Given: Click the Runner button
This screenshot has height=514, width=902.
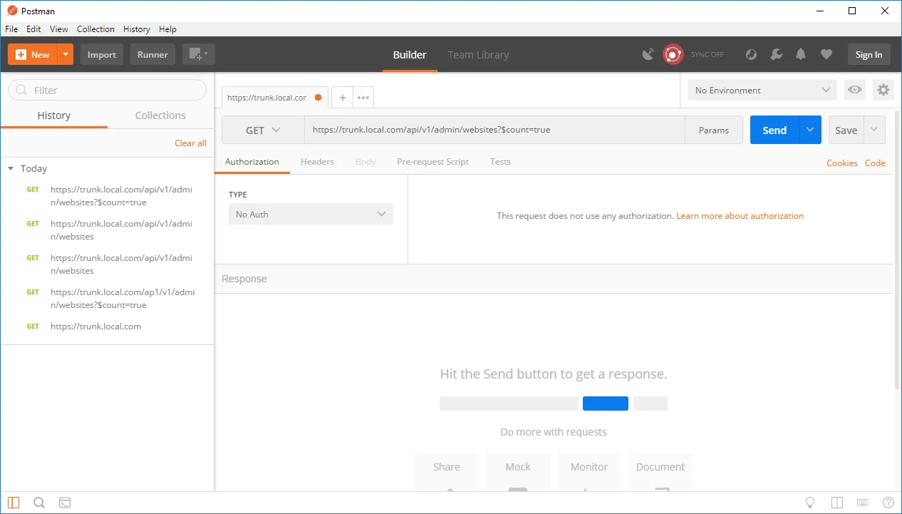Looking at the screenshot, I should click(x=152, y=54).
